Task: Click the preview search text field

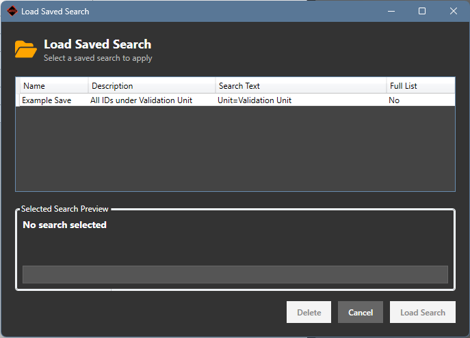Action: pos(235,274)
